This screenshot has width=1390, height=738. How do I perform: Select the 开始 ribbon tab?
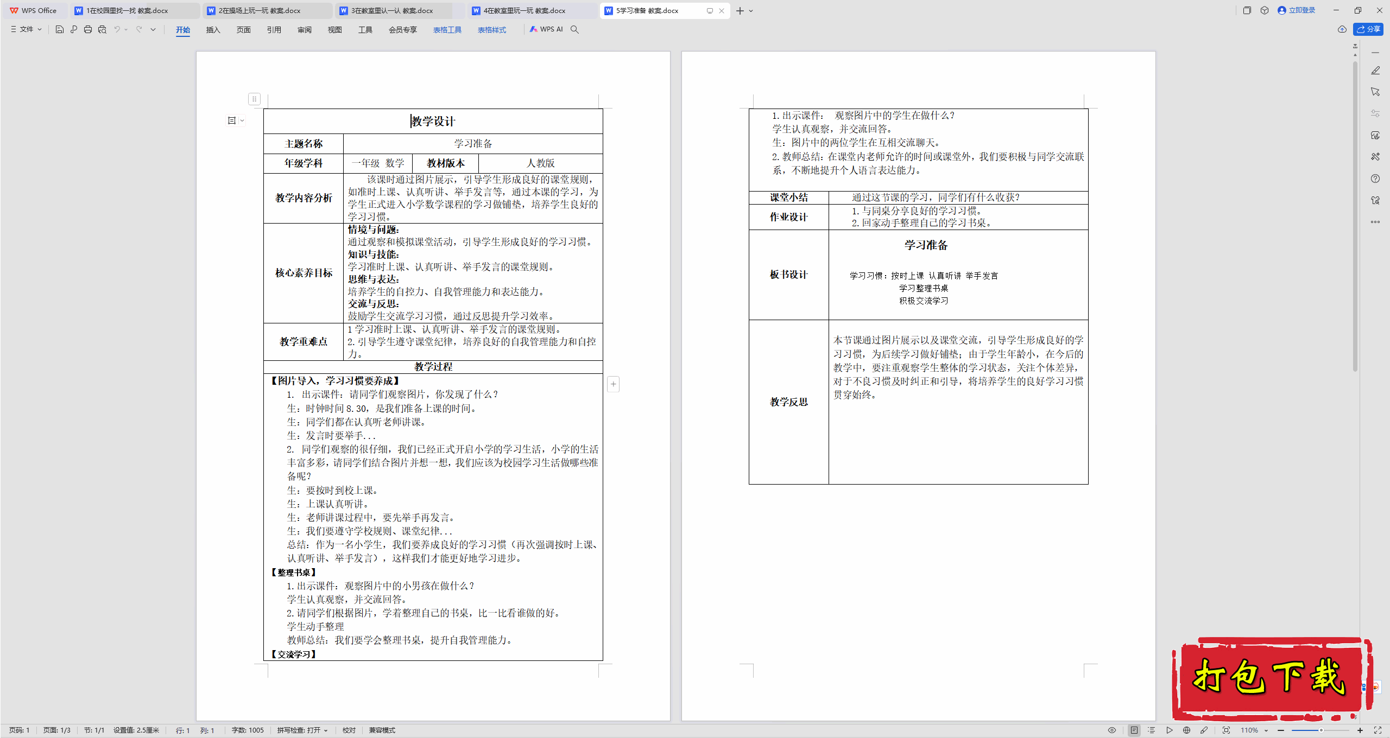tap(183, 30)
